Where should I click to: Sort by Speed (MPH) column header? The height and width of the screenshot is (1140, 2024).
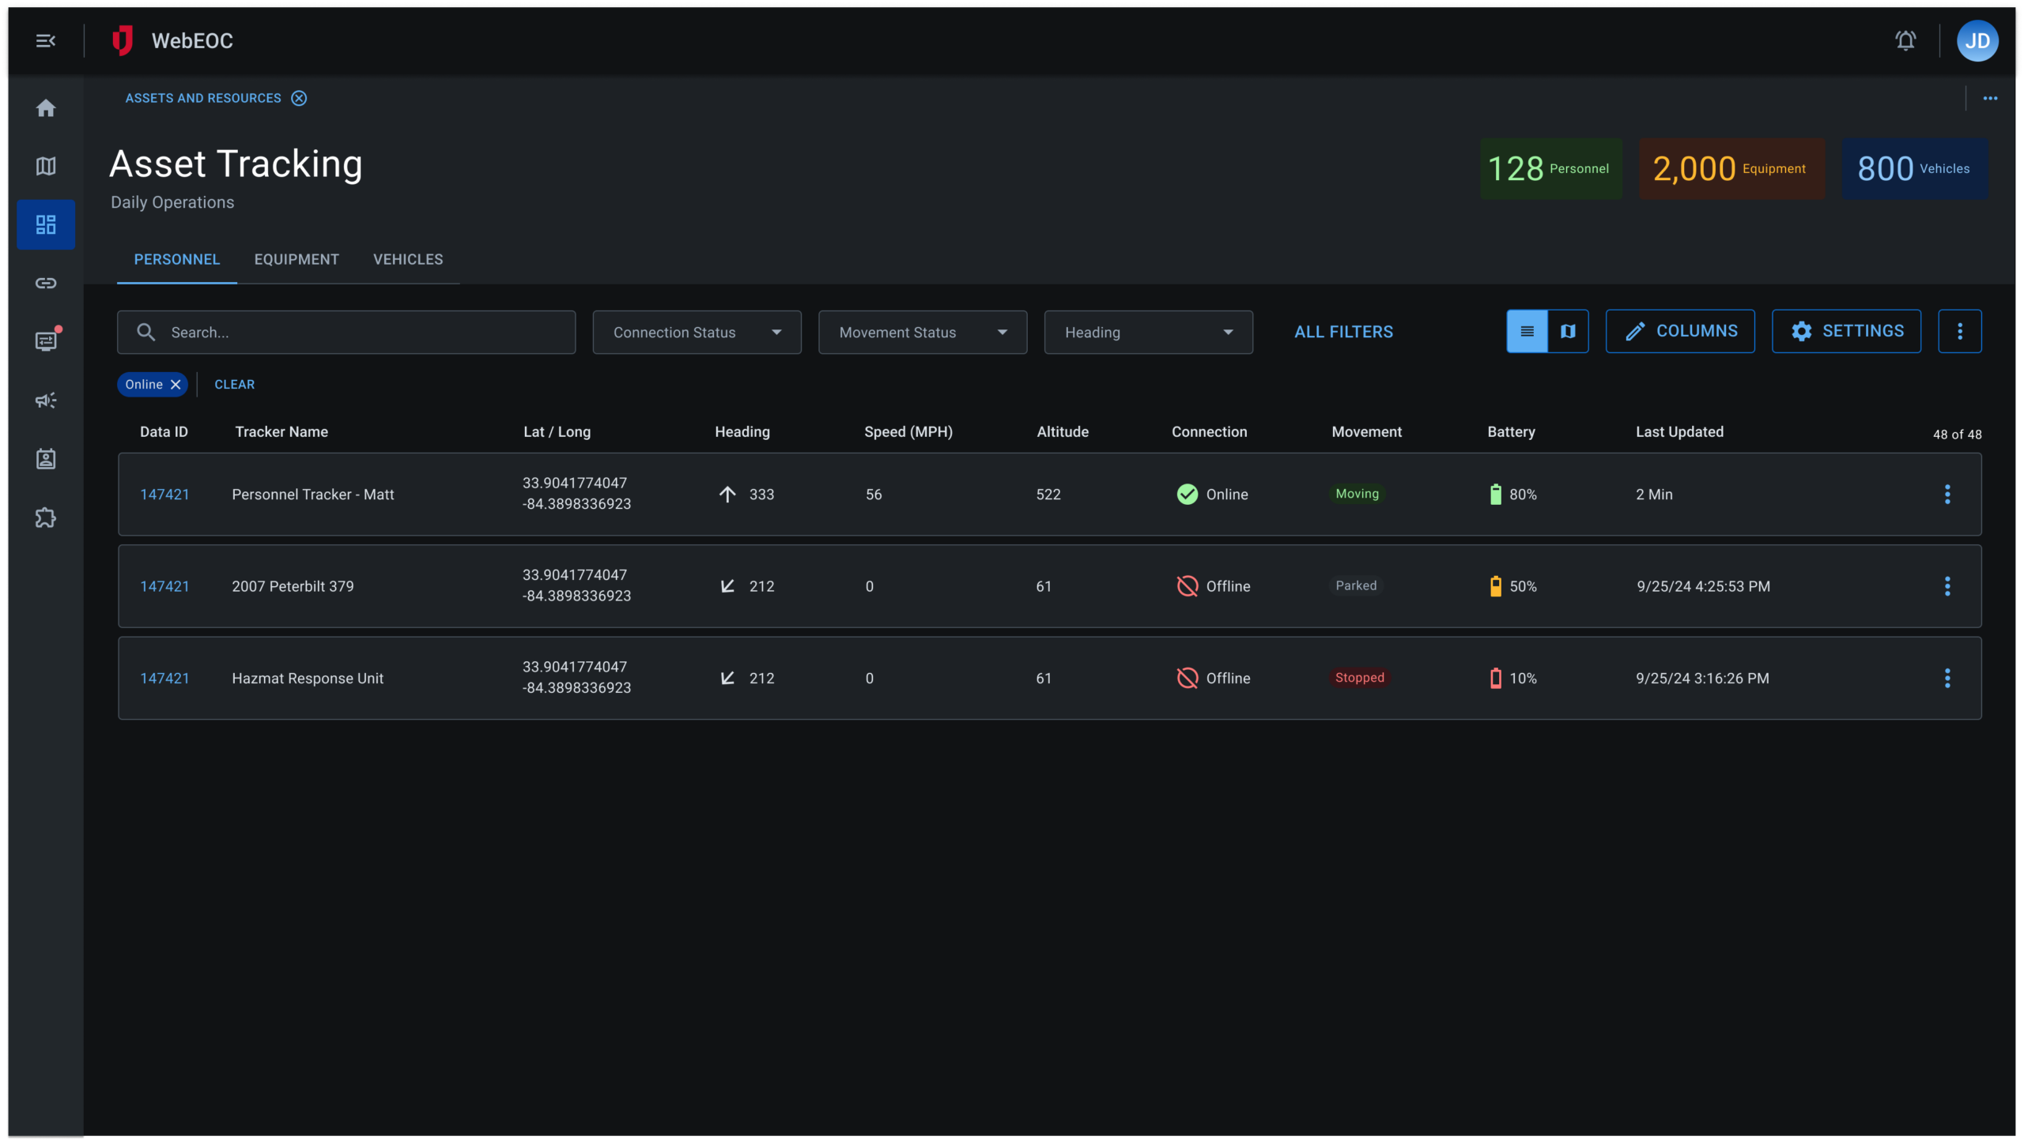coord(908,431)
